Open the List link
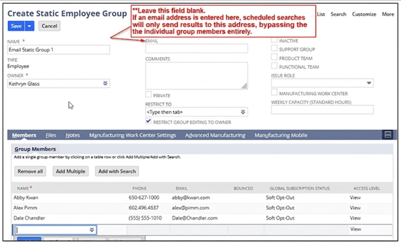 click(321, 14)
